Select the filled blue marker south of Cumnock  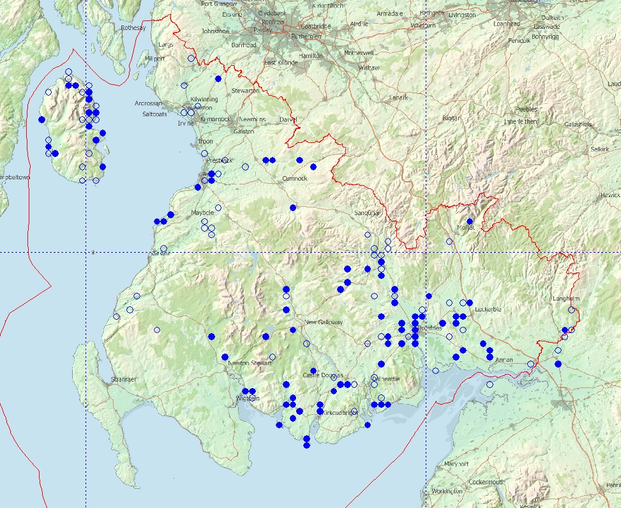(x=293, y=207)
